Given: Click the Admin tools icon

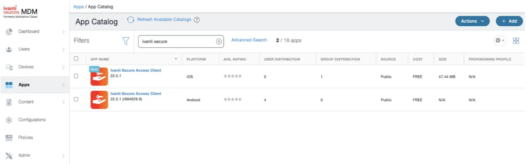Looking at the screenshot, I should tap(9, 156).
